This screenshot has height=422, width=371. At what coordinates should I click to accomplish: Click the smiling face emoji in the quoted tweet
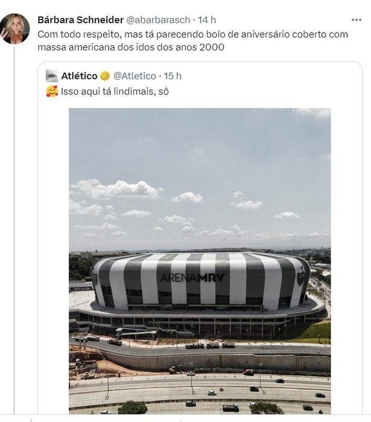click(51, 91)
